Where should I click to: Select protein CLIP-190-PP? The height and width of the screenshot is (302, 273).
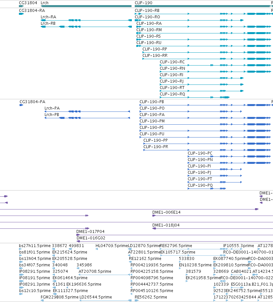(x=156, y=140)
